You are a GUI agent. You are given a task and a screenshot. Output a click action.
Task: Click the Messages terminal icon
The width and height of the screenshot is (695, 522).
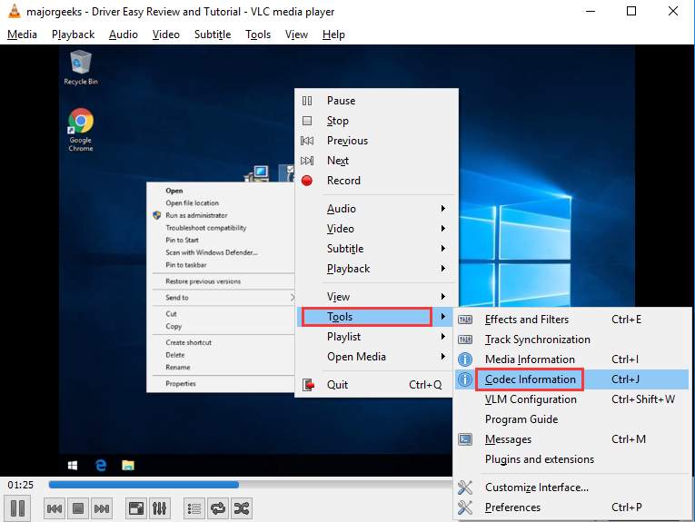coord(465,439)
